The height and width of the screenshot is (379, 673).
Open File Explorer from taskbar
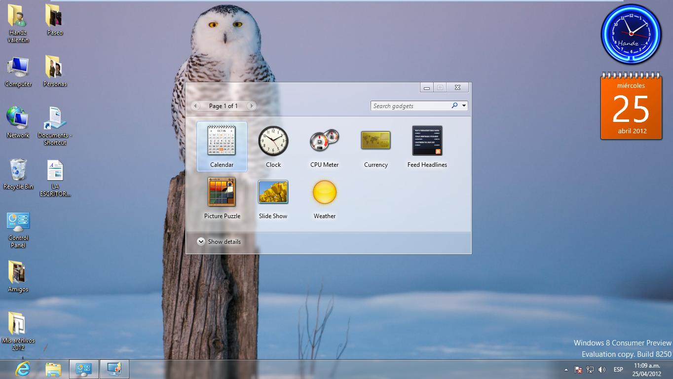click(53, 369)
